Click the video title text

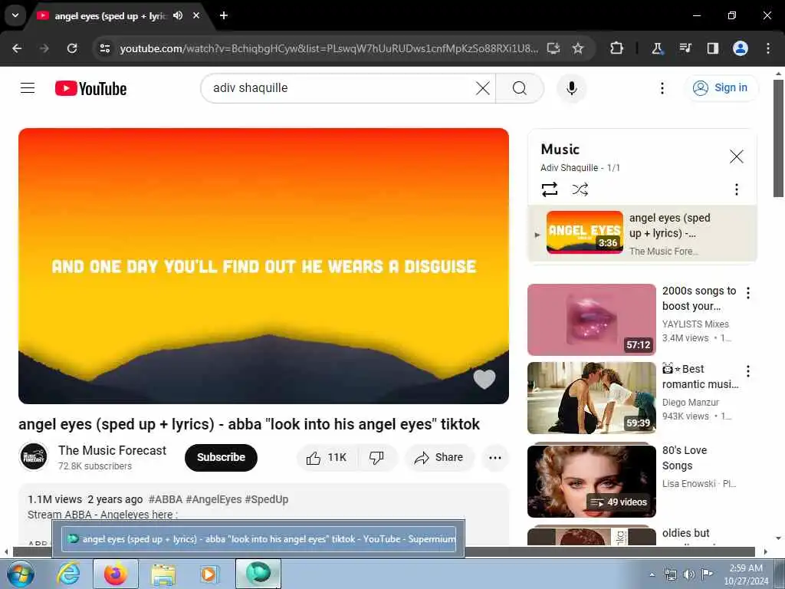pyautogui.click(x=249, y=424)
